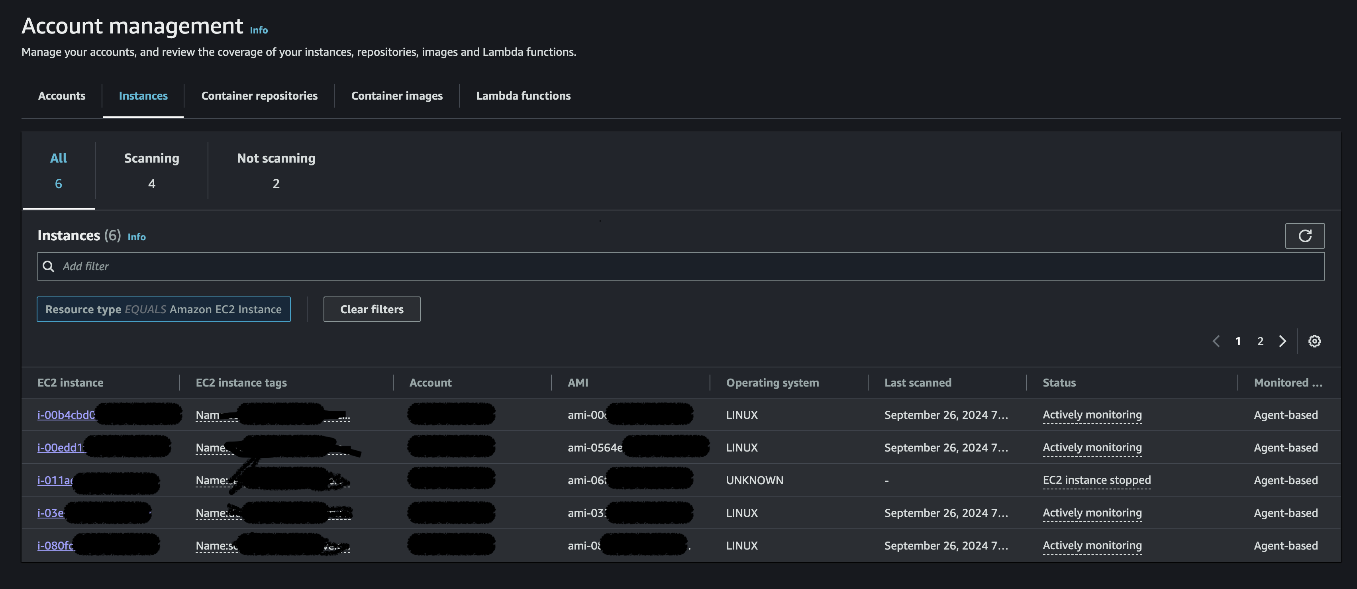Click the search magnifier in the filter bar
The width and height of the screenshot is (1357, 589).
point(49,266)
